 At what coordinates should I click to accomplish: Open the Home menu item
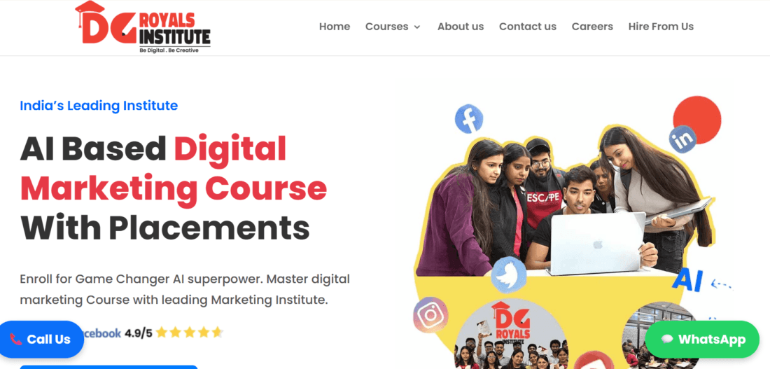(x=335, y=27)
